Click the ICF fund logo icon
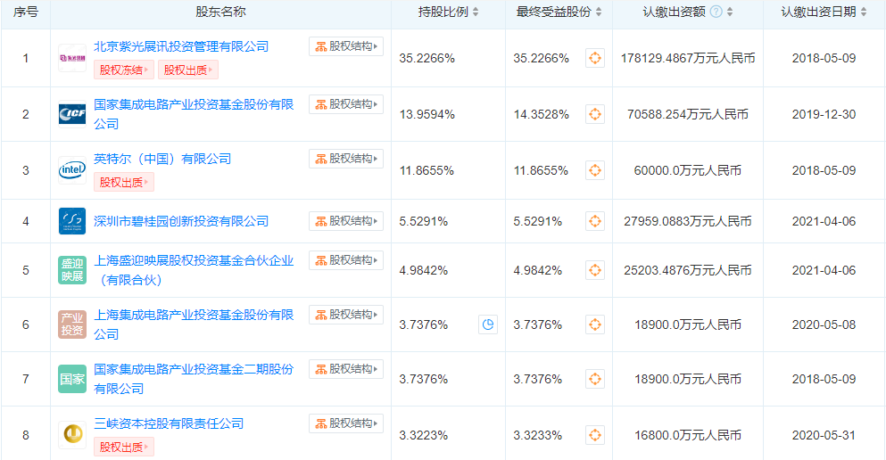The height and width of the screenshot is (460, 886). coord(72,114)
